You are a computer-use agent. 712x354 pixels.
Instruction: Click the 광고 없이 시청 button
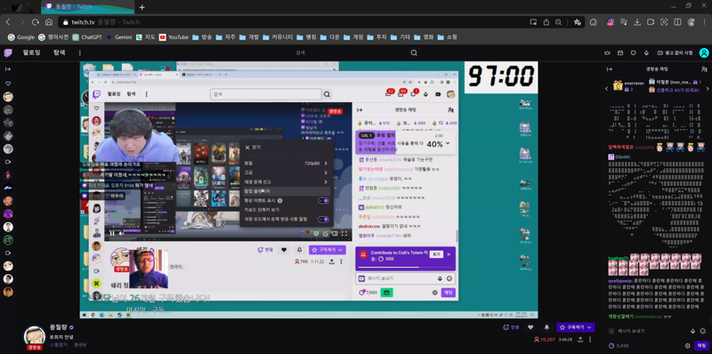point(676,53)
